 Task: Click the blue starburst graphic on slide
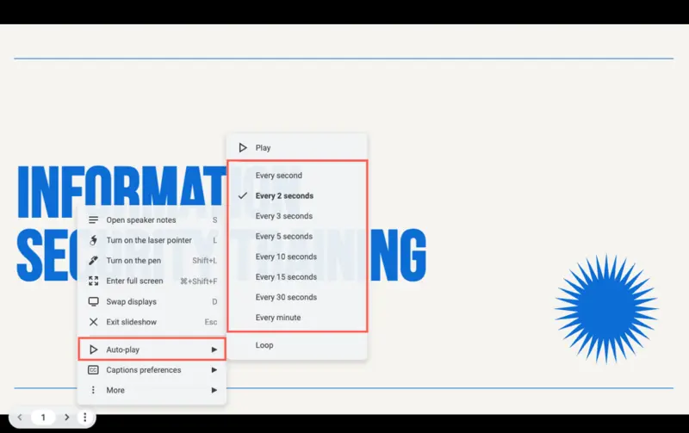[x=606, y=309]
